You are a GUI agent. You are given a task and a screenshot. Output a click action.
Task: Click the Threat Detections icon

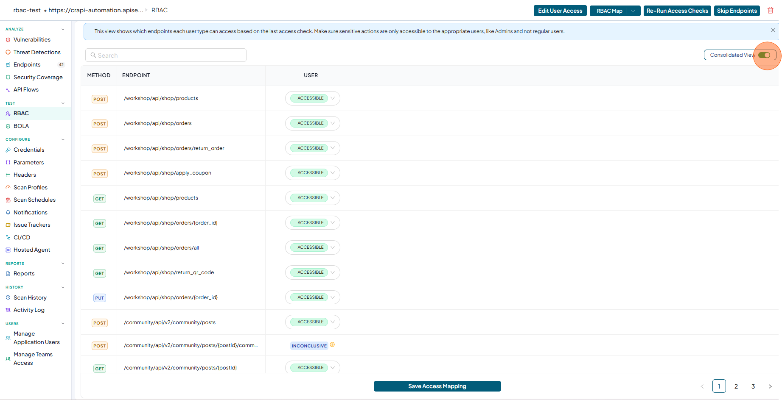[8, 52]
